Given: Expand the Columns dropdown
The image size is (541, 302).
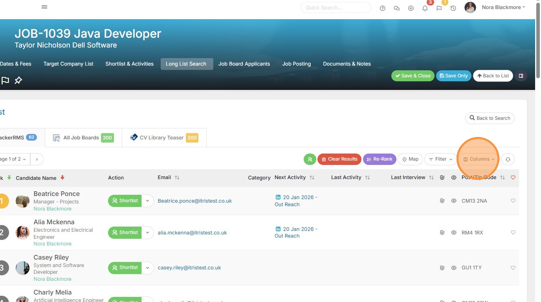Looking at the screenshot, I should click(479, 159).
